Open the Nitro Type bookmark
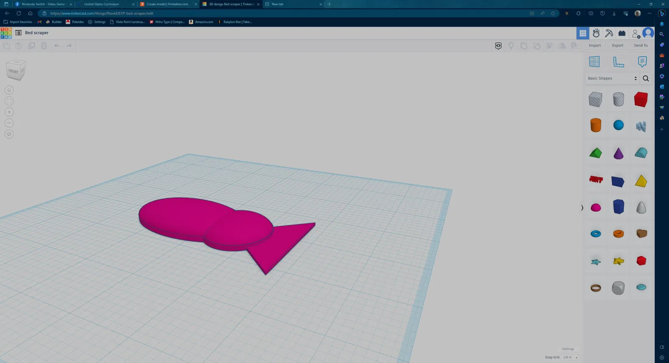 167,22
